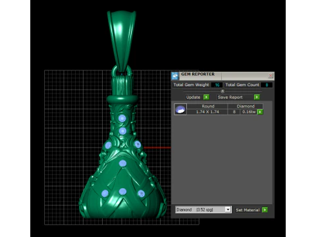Click the Update button label
316x237 pixels.
click(x=194, y=97)
